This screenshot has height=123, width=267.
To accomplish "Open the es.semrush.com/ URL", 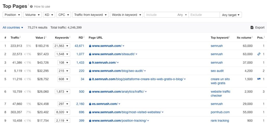I will pos(105,104).
